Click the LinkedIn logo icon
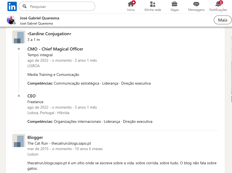The image size is (232, 173). [x=12, y=6]
